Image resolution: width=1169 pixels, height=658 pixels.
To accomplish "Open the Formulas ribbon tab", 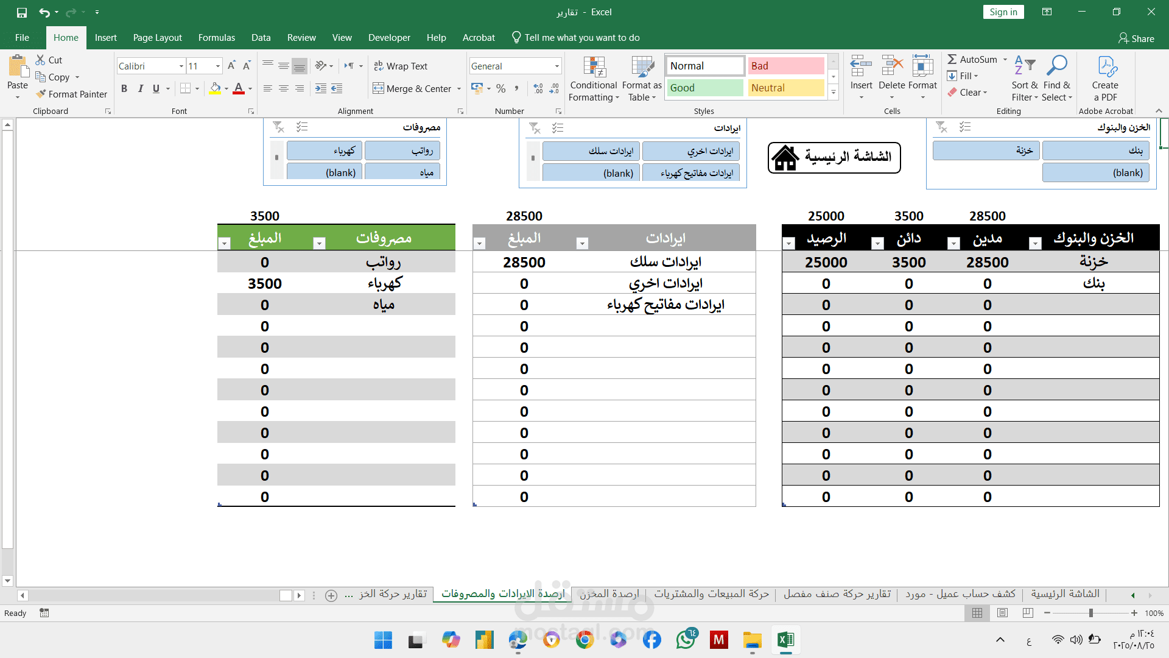I will click(x=216, y=38).
